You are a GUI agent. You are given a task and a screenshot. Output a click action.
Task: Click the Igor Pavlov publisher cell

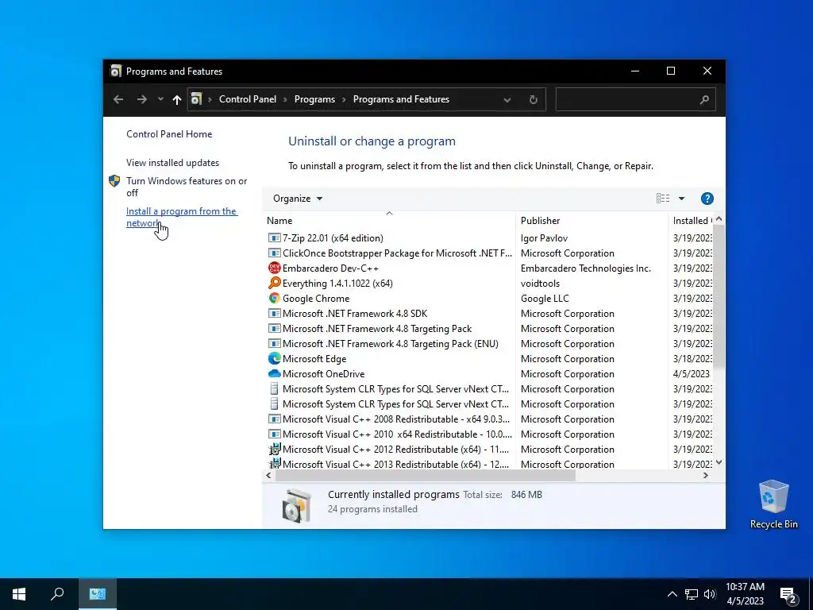[x=544, y=238]
